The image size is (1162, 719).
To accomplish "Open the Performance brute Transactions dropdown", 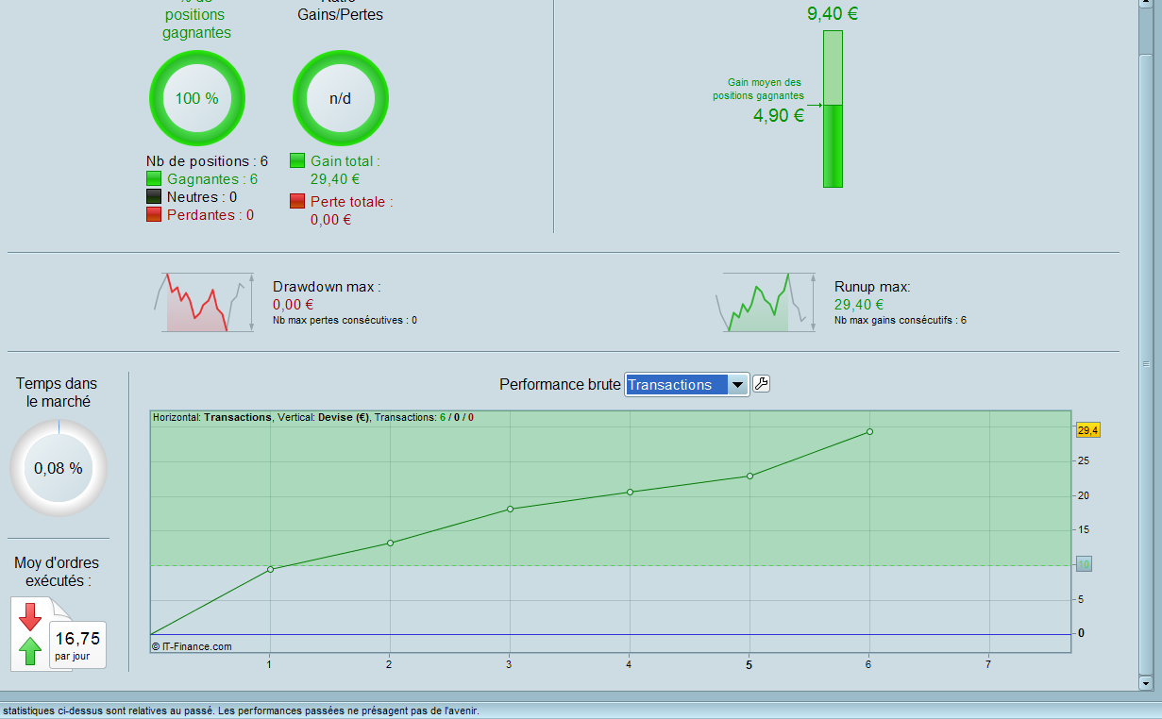I will tap(687, 384).
